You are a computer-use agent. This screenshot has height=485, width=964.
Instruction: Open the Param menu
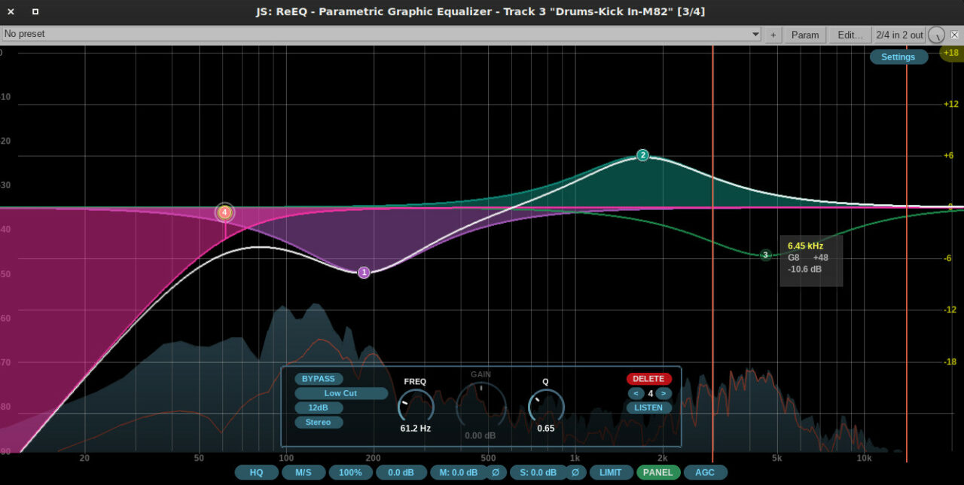(804, 35)
